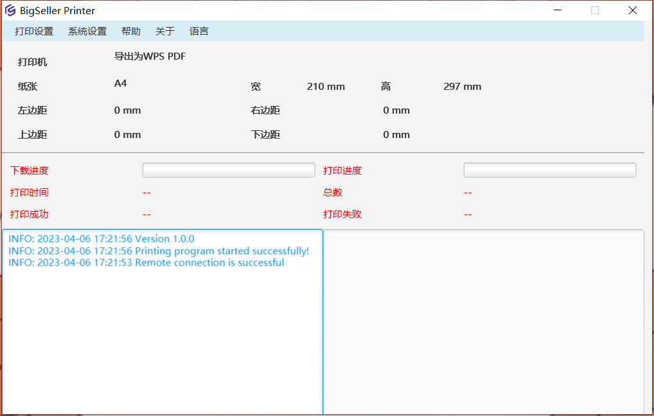Click the BigSeller Printer logo icon
The height and width of the screenshot is (416, 654).
10,10
